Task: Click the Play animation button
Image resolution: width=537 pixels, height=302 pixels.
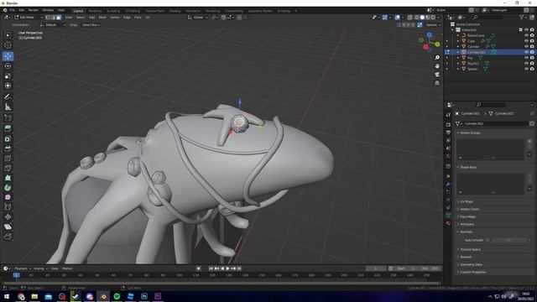Action: pos(227,268)
